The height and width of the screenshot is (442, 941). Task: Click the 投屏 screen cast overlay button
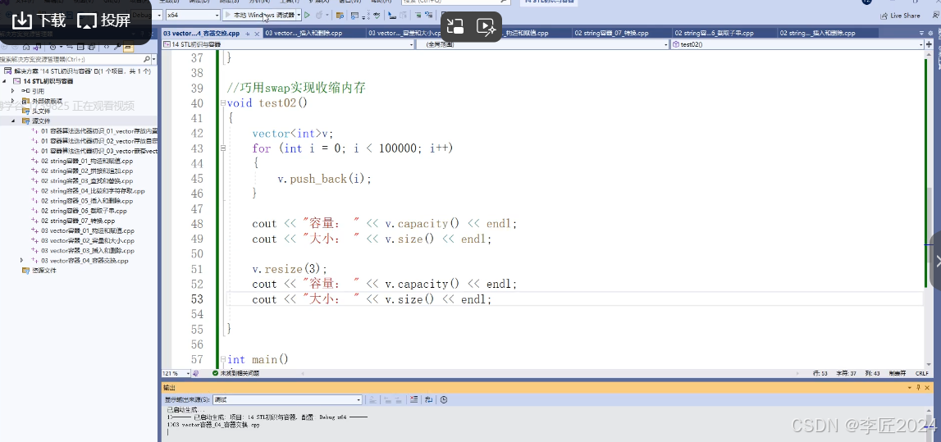click(x=105, y=21)
